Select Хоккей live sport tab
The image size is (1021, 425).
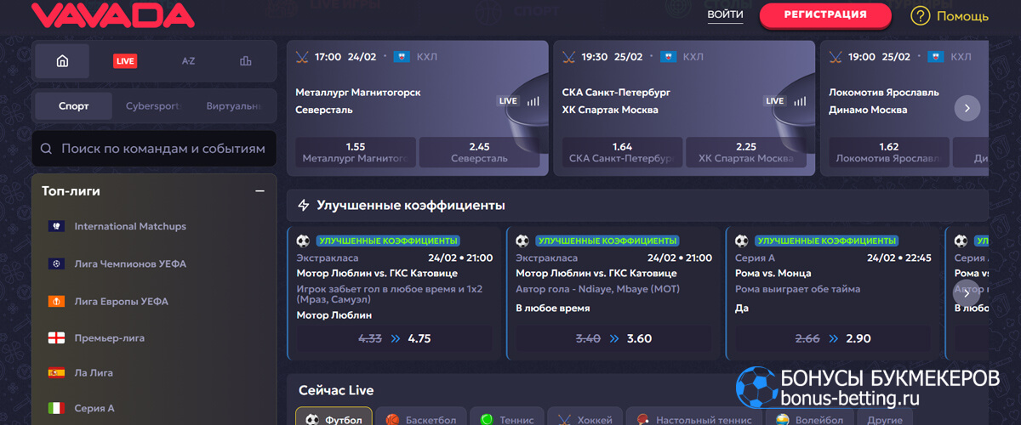tap(585, 419)
